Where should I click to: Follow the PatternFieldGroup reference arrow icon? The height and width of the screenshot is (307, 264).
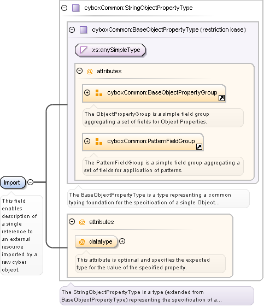pos(199,146)
